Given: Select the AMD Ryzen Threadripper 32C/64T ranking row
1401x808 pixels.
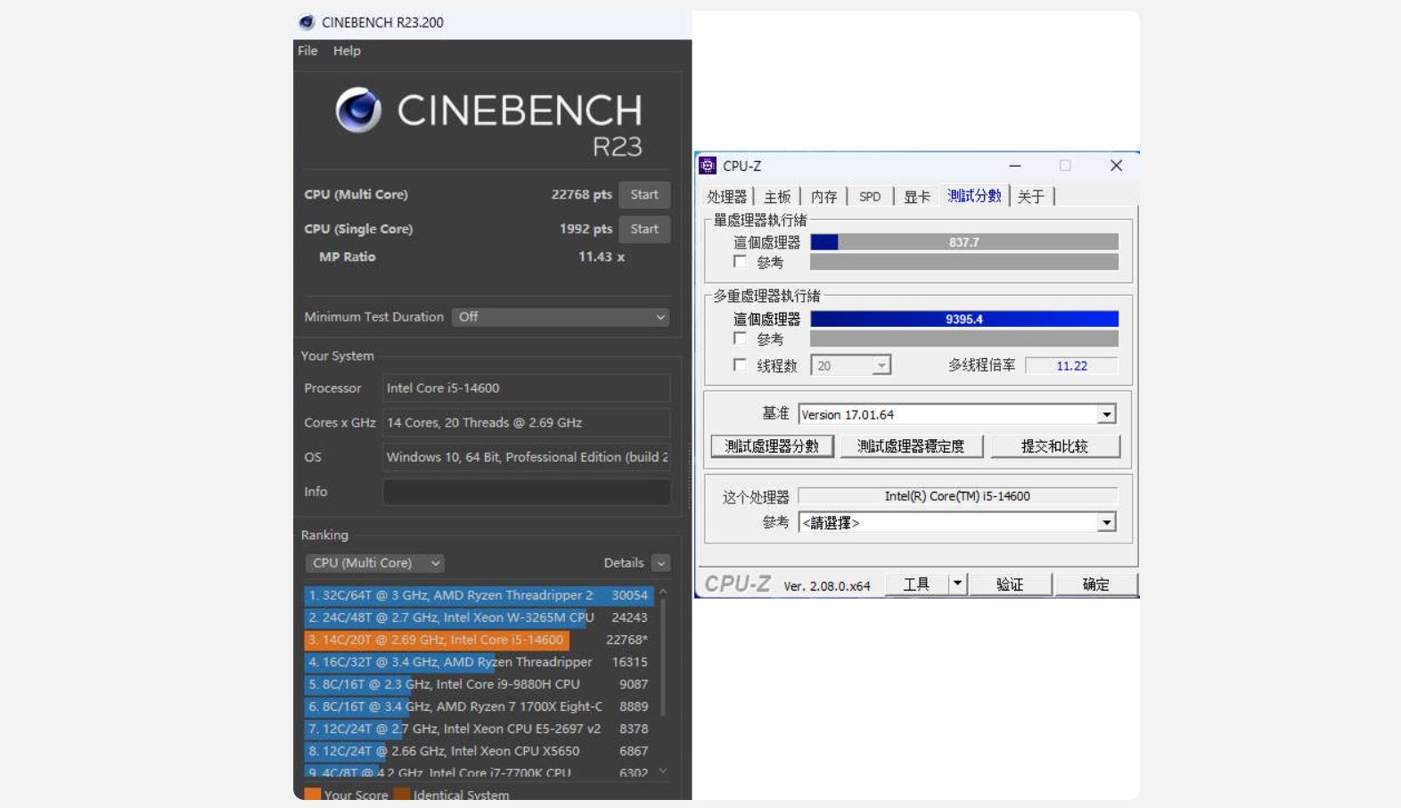Looking at the screenshot, I should (x=479, y=595).
